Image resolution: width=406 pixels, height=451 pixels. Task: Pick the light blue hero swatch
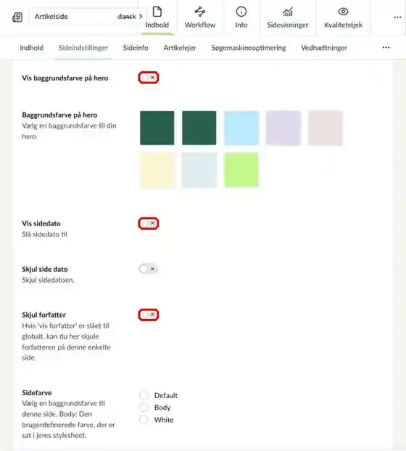tap(241, 128)
